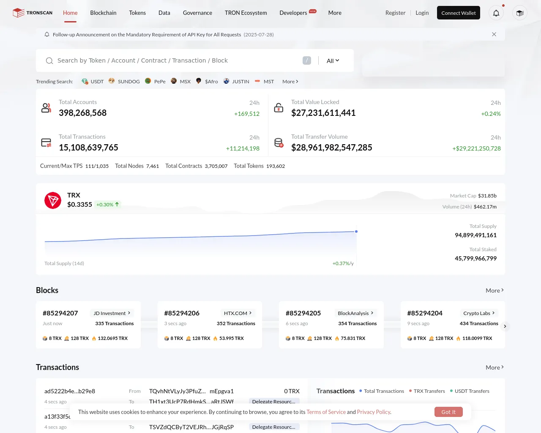Open the search filter All dropdown
Image resolution: width=541 pixels, height=433 pixels.
click(x=333, y=61)
